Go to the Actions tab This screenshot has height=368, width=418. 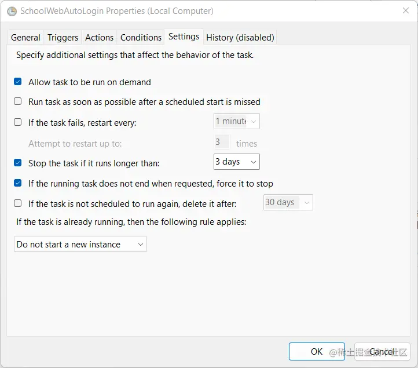click(99, 37)
